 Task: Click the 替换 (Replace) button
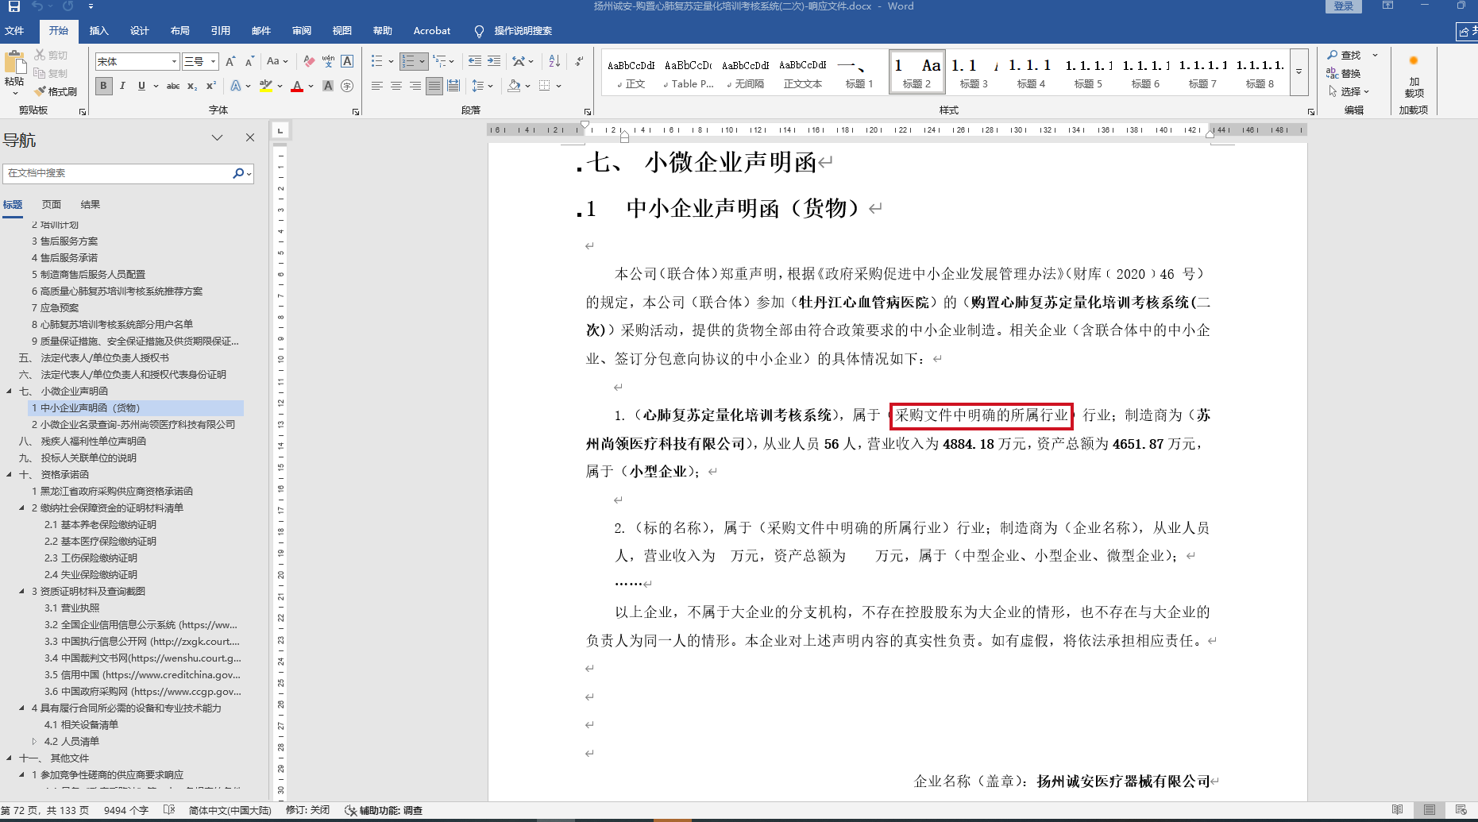(x=1344, y=73)
